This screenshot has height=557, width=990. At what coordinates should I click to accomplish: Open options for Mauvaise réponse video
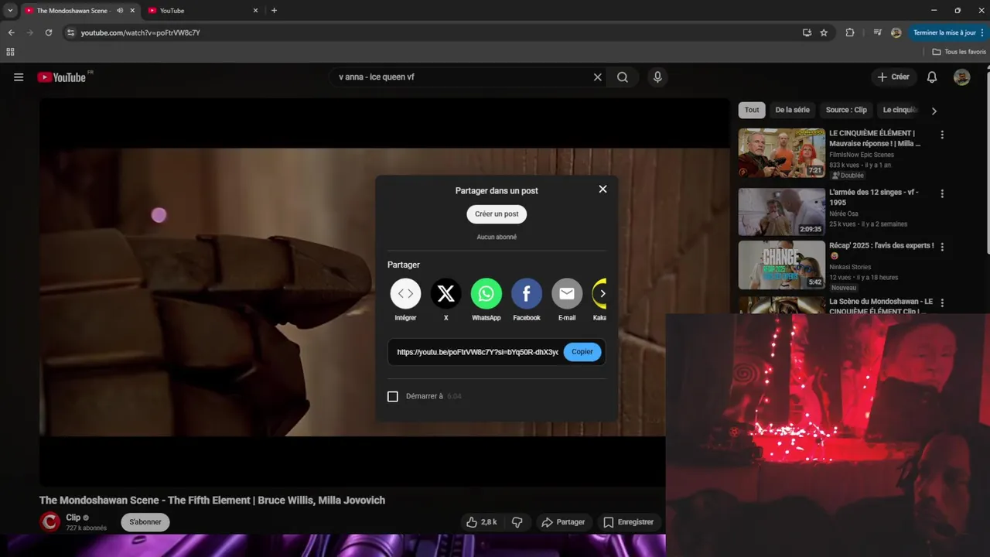(942, 135)
